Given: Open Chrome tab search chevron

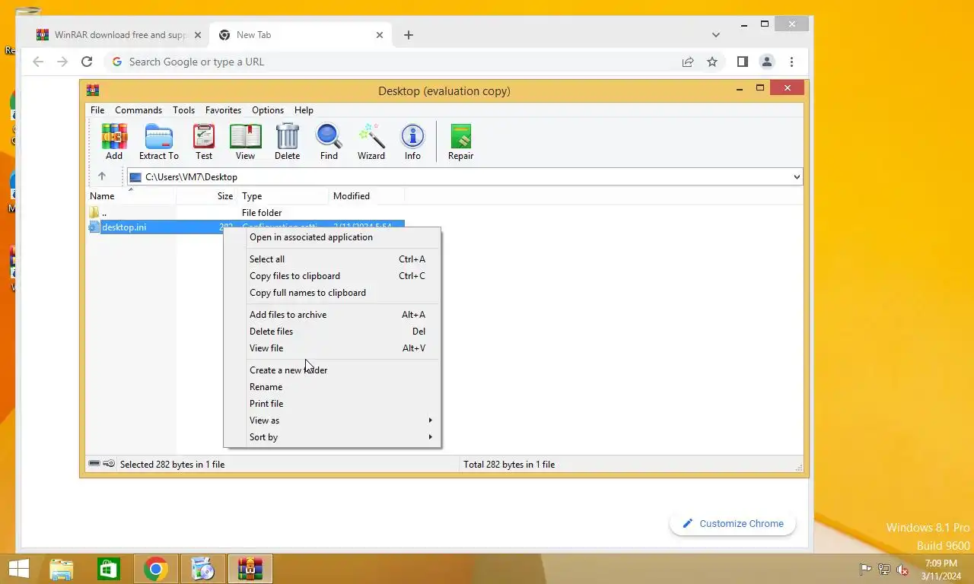Looking at the screenshot, I should coord(716,35).
